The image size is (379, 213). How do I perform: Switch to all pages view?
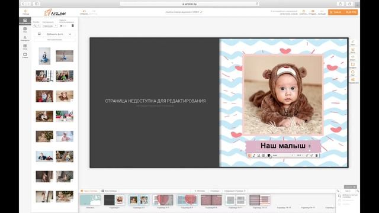[109, 191]
